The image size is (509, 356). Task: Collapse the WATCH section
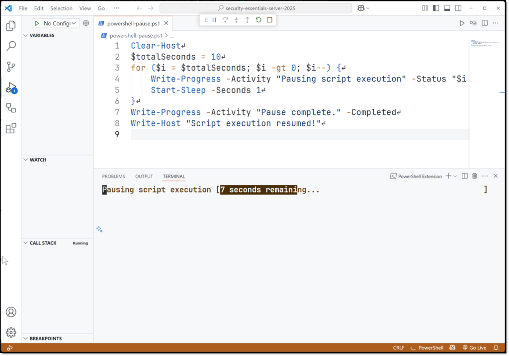[38, 160]
